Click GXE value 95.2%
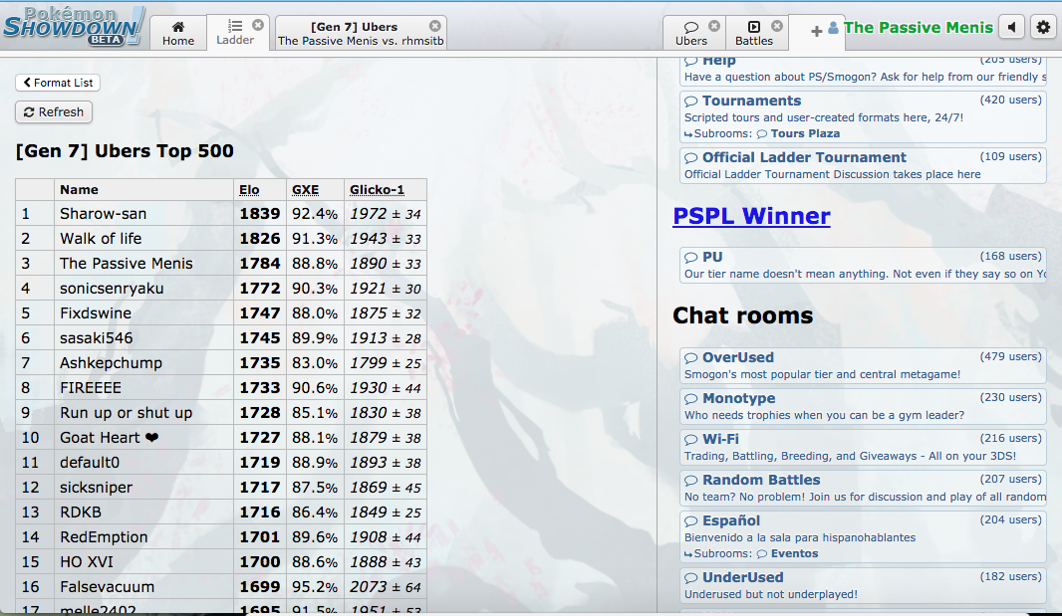 314,587
